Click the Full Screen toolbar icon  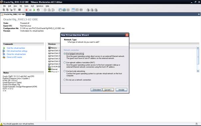[64, 10]
